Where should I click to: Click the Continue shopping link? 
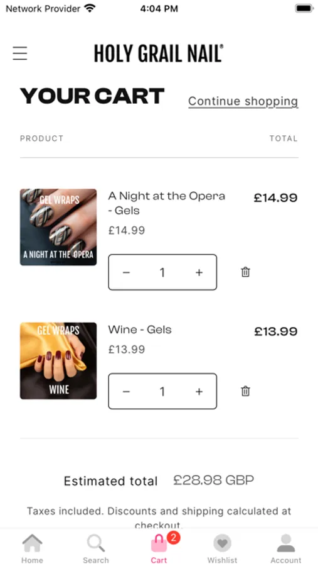[x=243, y=101]
